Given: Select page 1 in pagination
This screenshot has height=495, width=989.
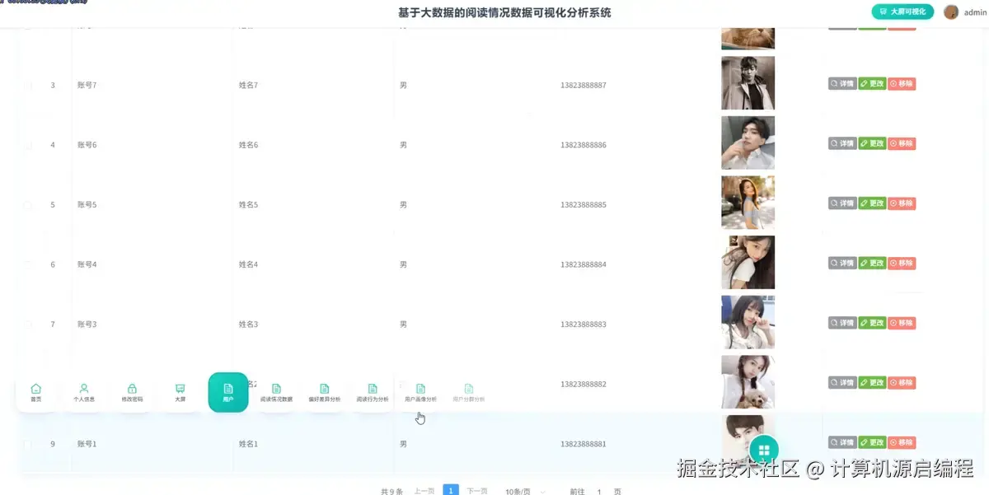Looking at the screenshot, I should coord(451,490).
